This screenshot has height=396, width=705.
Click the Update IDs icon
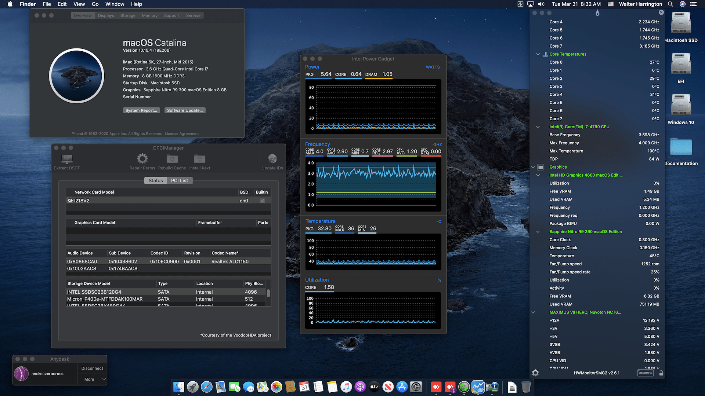click(x=272, y=159)
